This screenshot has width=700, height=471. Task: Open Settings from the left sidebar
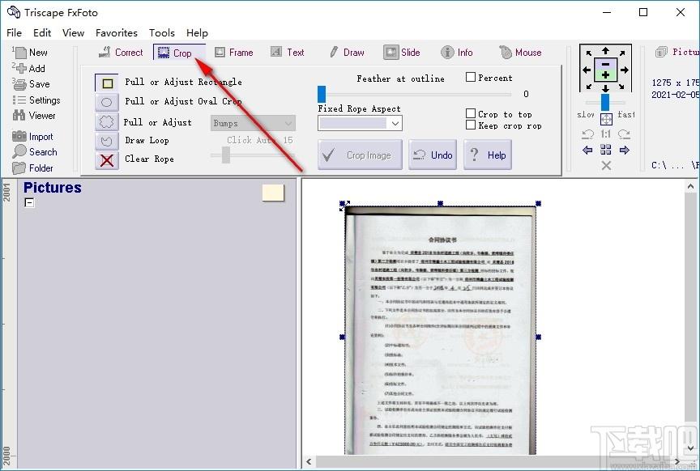tap(36, 100)
